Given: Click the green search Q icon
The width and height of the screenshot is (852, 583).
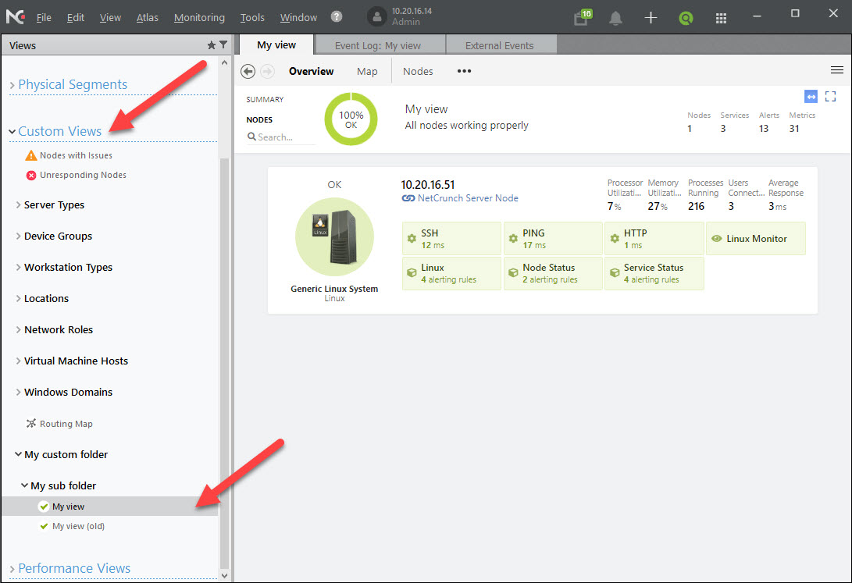Looking at the screenshot, I should (686, 18).
